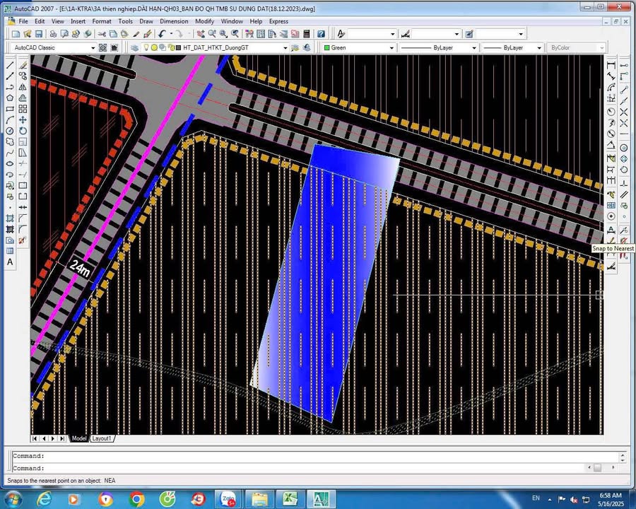Select the Polygon draw tool
Image resolution: width=636 pixels, height=509 pixels.
pos(10,98)
